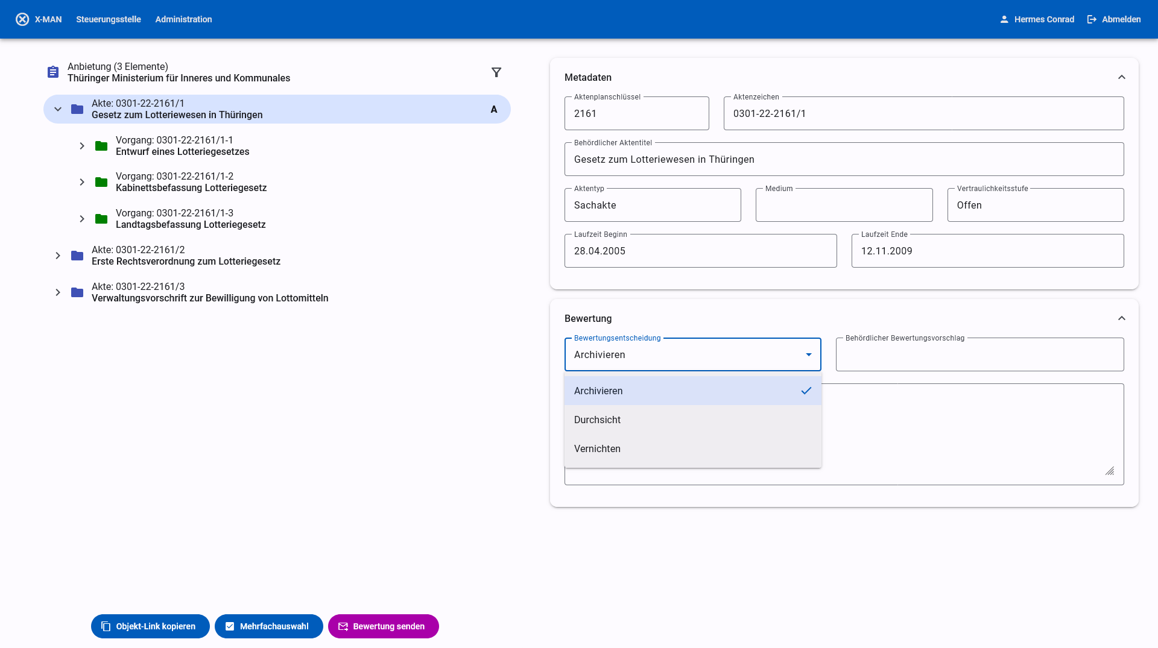Click the resize handle of the comment textarea
This screenshot has width=1158, height=648.
click(x=1110, y=471)
